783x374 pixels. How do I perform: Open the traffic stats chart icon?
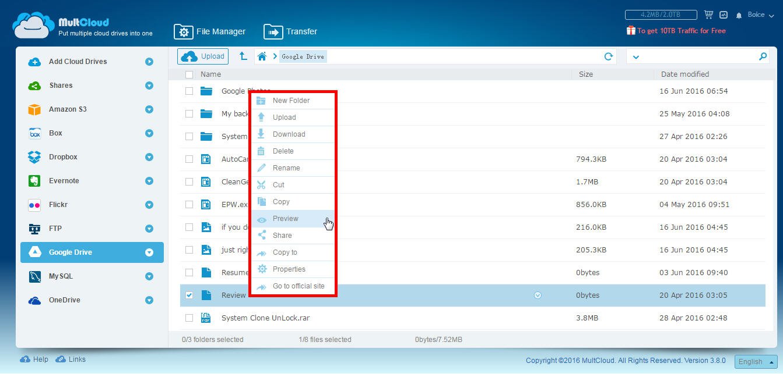724,15
